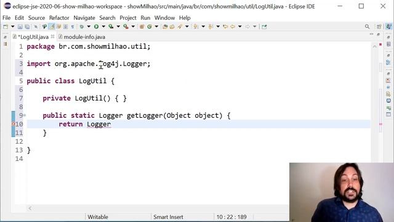Open the Navigate menu
This screenshot has width=394, height=222.
point(84,18)
